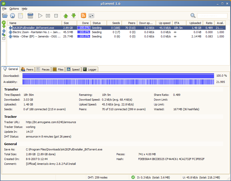
Task: Click the 100.0% progress bar of AA282FullInstaller
Action: coord(84,28)
